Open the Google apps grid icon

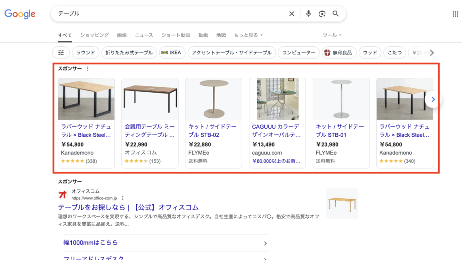click(x=455, y=14)
